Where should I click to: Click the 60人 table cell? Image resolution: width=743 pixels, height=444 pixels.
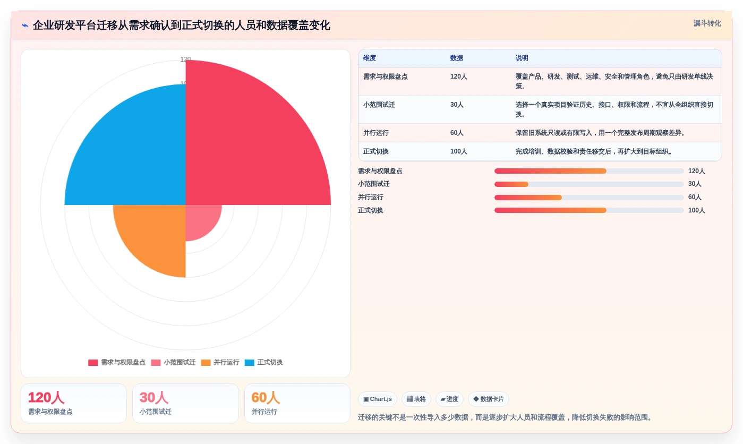pyautogui.click(x=457, y=133)
